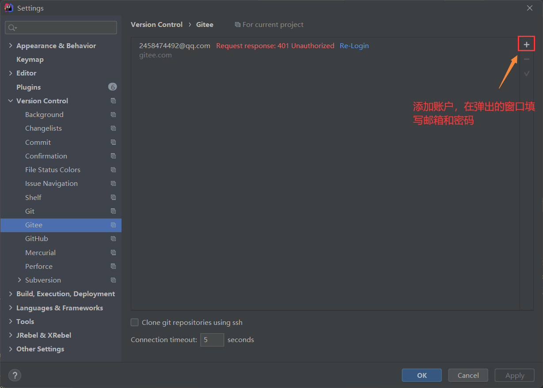Expand Appearance & Behavior section
The width and height of the screenshot is (543, 388).
pos(11,45)
